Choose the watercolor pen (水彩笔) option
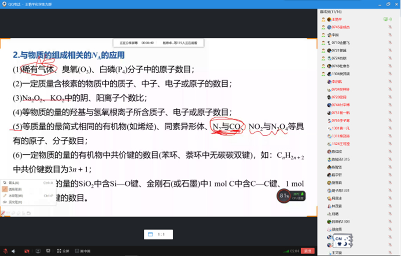This screenshot has width=401, height=256. pos(15,195)
